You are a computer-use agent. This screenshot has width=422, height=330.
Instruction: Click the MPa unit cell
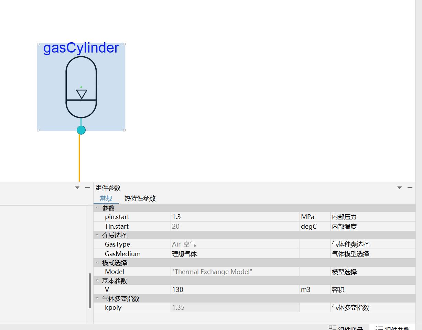pyautogui.click(x=315, y=217)
